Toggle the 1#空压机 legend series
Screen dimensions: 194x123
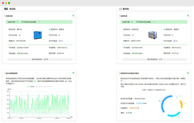pyautogui.click(x=31, y=87)
